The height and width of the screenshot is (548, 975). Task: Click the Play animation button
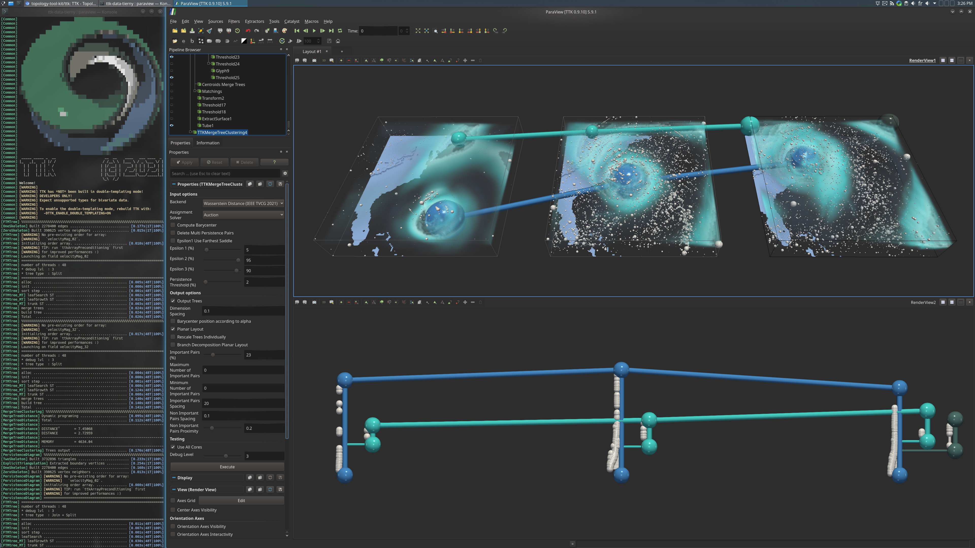coord(314,31)
